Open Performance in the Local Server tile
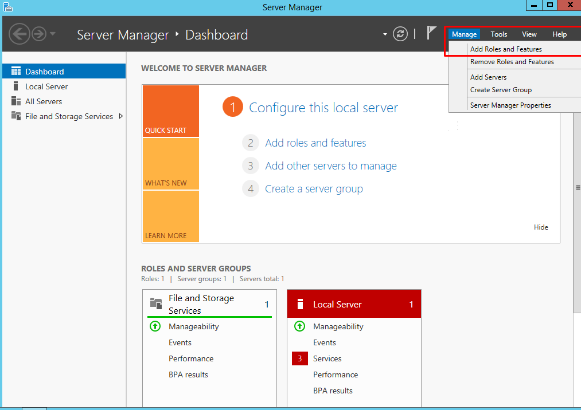This screenshot has height=410, width=581. click(336, 374)
